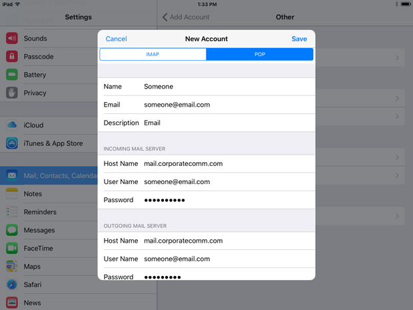Tap the Mail envelope icon
The height and width of the screenshot is (310, 413).
pos(12,175)
